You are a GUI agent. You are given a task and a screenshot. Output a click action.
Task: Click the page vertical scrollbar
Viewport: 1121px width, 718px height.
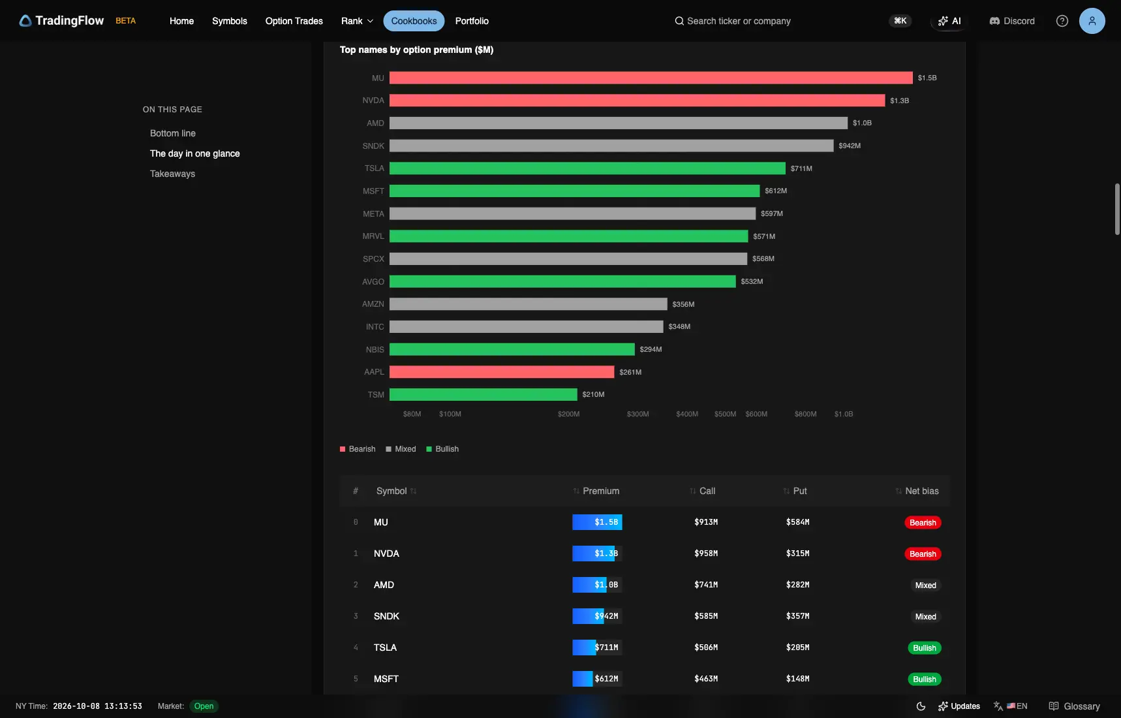click(x=1117, y=209)
